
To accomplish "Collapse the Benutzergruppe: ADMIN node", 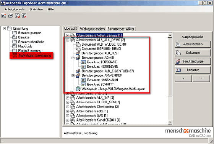I will click(73, 58).
